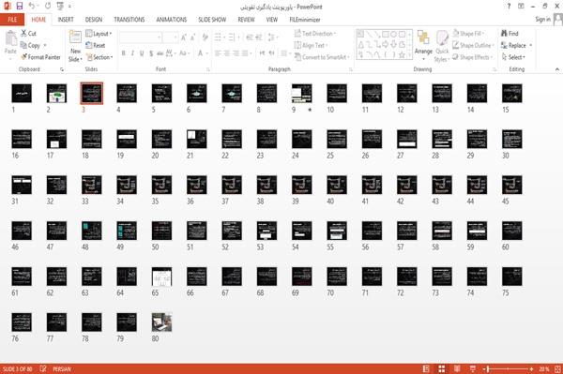Screen dimensions: 563x374
Task: Click the 20% zoom level
Action: tap(543, 368)
